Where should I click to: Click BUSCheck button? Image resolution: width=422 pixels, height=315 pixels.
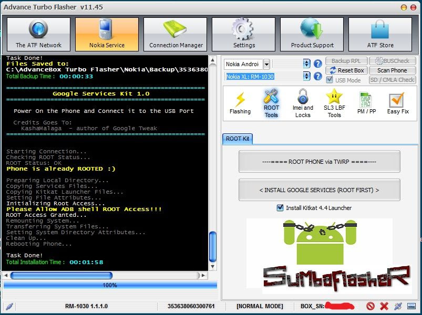coord(393,61)
